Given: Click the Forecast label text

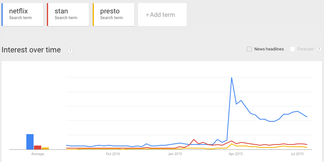Looking at the screenshot, I should (x=305, y=49).
